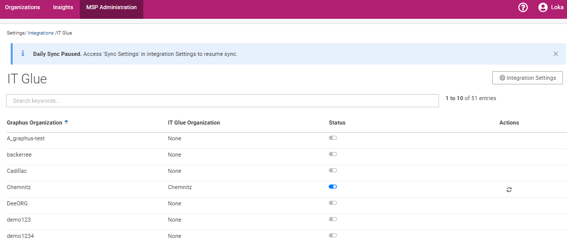Screen dimensions: 567x243
Task: Focus the Search keywords field
Action: point(223,101)
